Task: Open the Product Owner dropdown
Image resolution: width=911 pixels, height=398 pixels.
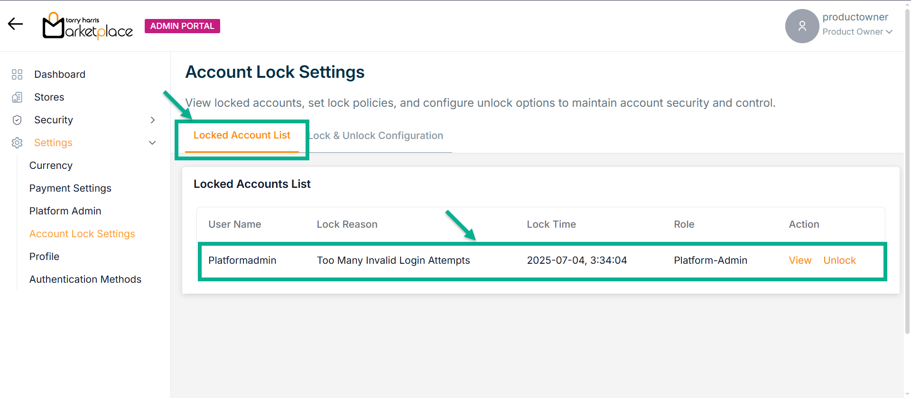Action: point(857,32)
